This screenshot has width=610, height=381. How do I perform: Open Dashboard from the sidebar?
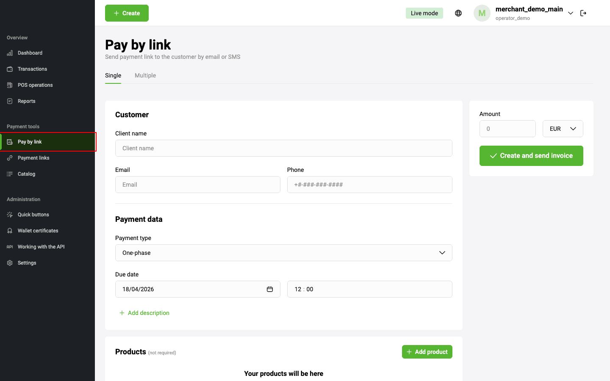click(30, 53)
